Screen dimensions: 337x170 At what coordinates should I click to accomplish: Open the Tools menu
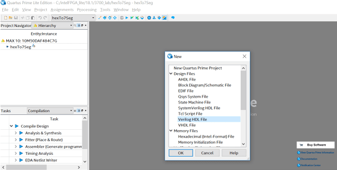(x=105, y=10)
